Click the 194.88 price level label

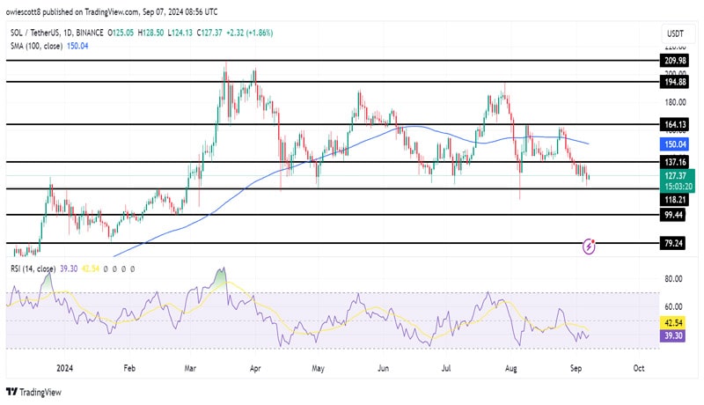[x=674, y=82]
